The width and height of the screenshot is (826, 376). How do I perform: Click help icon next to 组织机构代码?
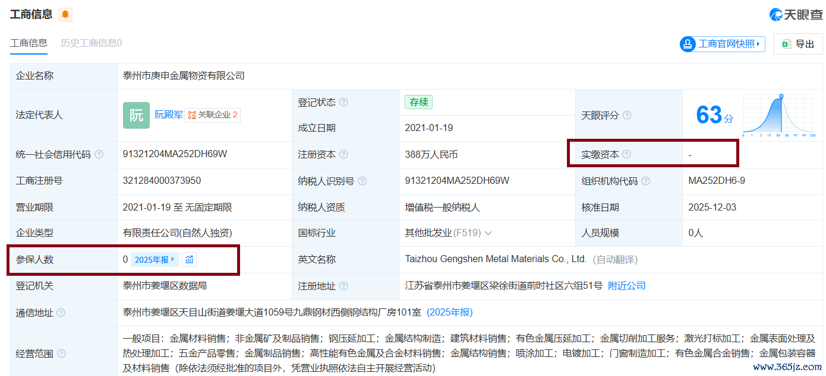tap(645, 181)
